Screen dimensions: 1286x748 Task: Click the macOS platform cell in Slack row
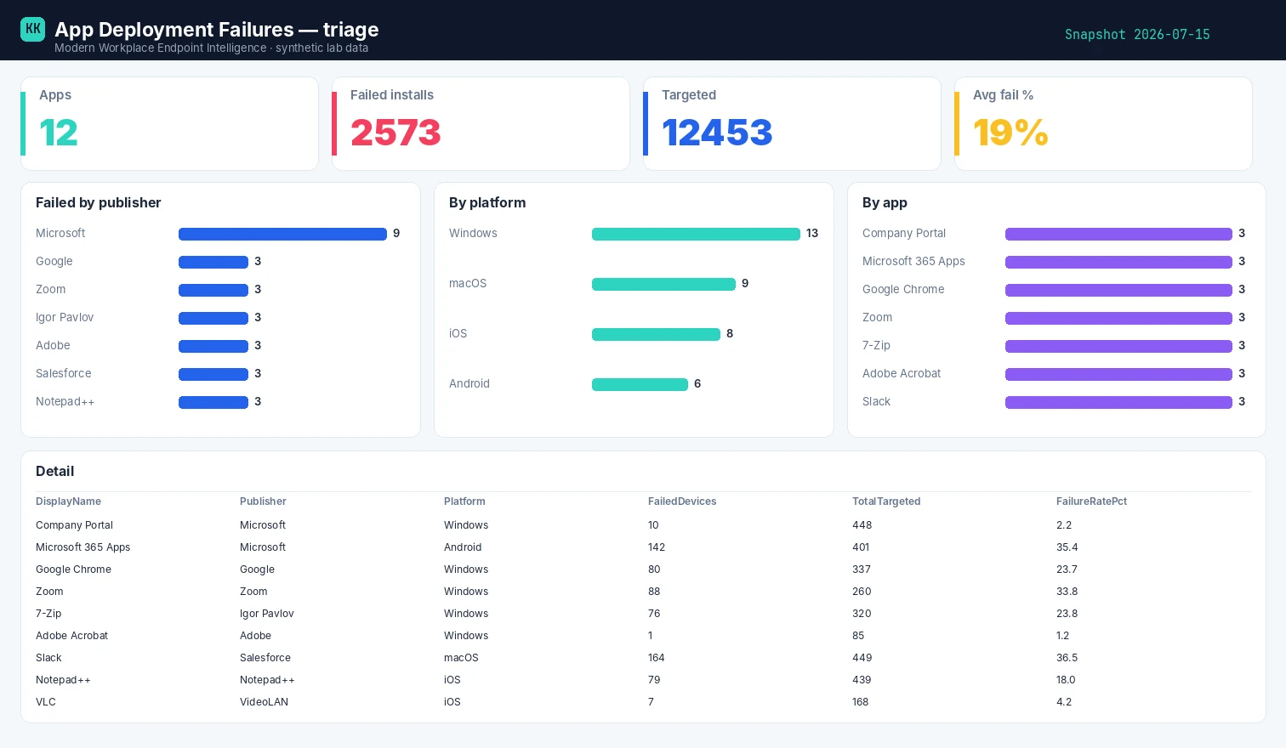coord(461,658)
